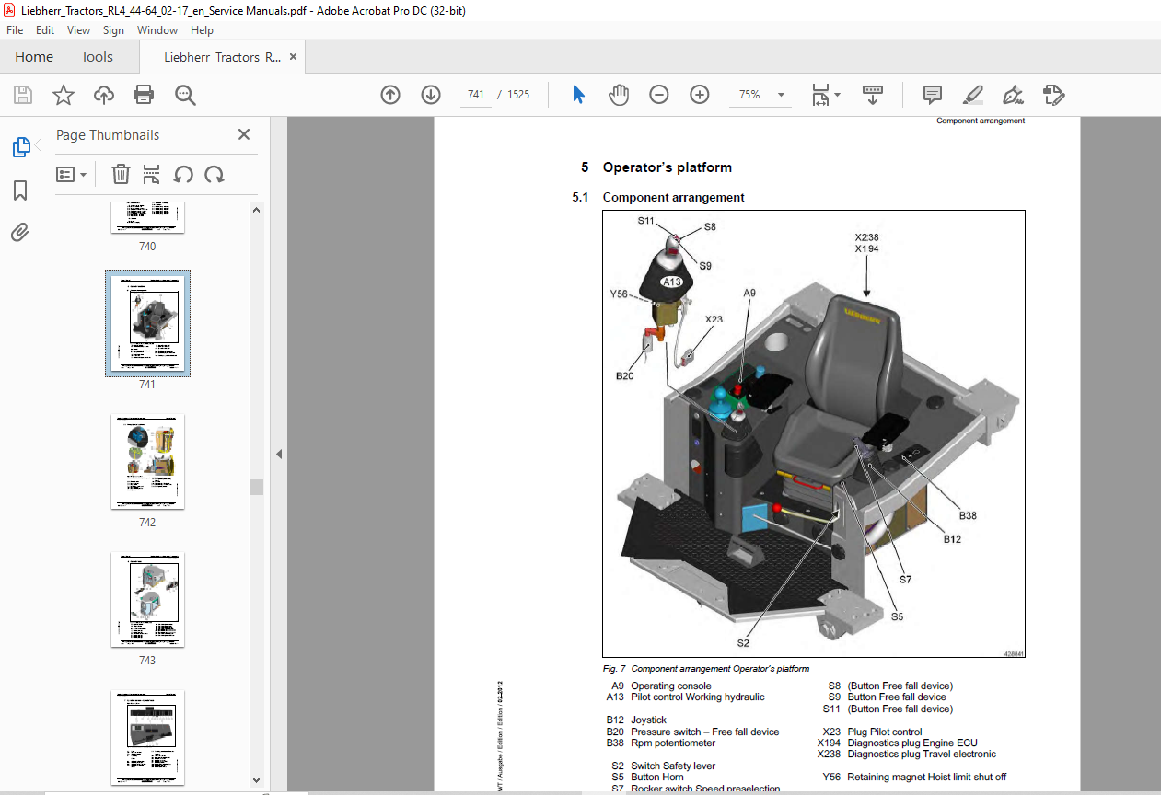Click 'Diagnostics plug Engine ECU' text
1161x795 pixels.
pyautogui.click(x=912, y=743)
